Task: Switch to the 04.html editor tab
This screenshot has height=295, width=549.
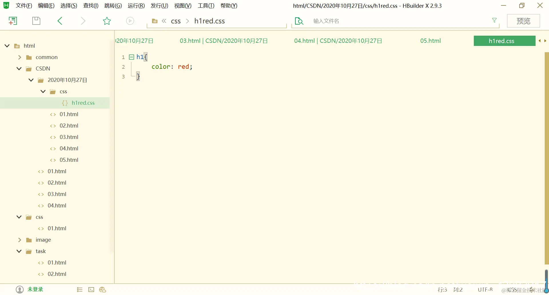Action: [338, 41]
